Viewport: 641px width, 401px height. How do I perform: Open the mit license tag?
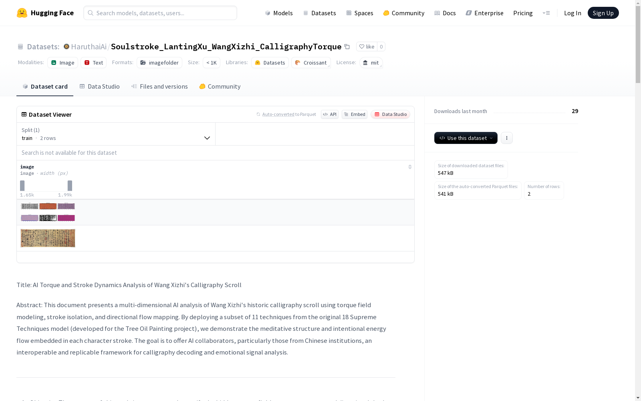tap(371, 63)
